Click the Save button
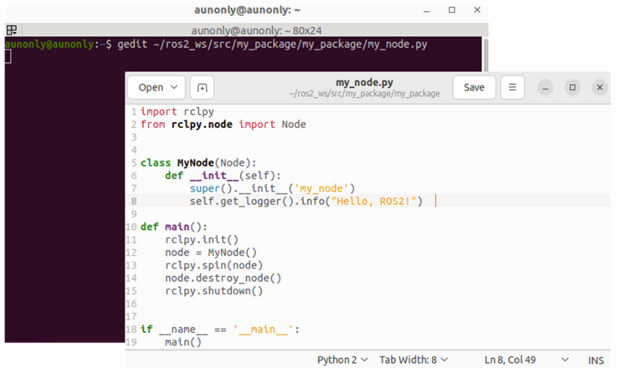The image size is (618, 371). (474, 87)
